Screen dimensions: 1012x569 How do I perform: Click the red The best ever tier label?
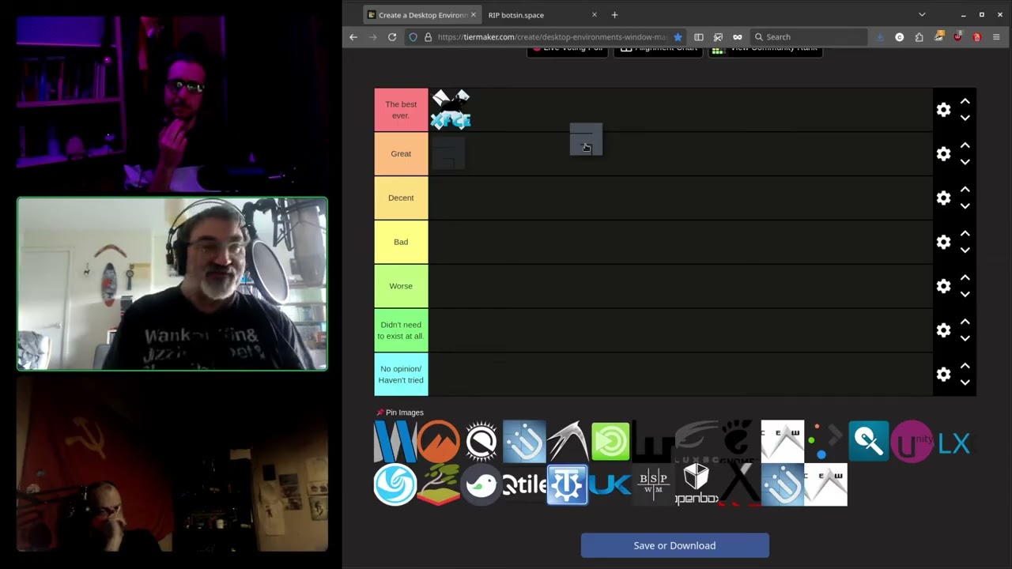pos(401,110)
